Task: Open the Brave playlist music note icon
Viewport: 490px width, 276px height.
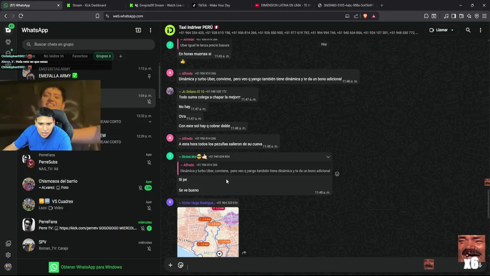Action: click(446, 16)
